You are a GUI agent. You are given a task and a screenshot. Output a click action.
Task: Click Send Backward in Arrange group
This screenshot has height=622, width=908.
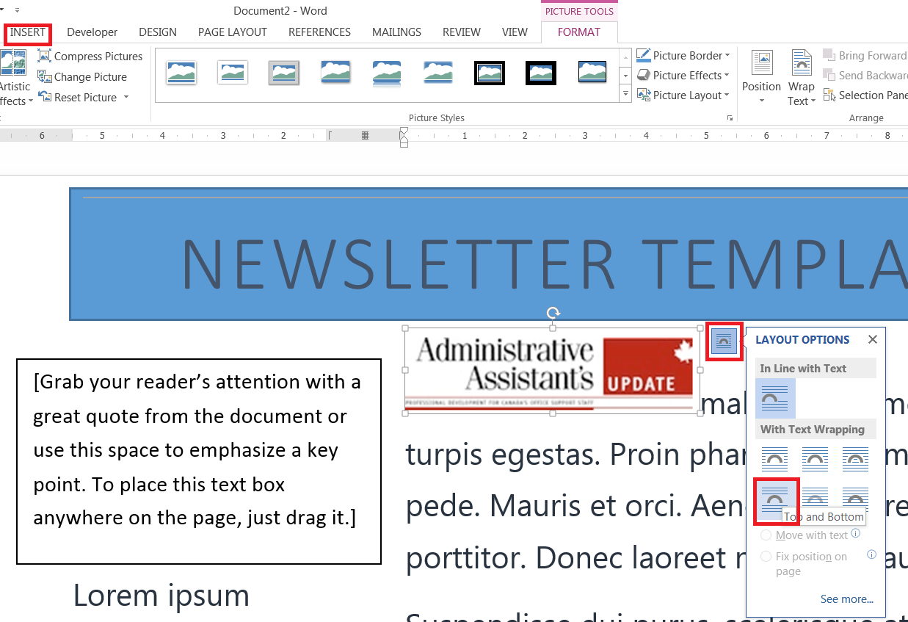[865, 75]
